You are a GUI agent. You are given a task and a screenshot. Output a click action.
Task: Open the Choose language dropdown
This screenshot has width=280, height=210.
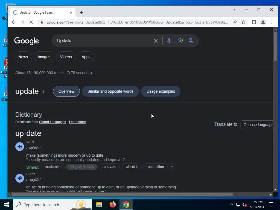coord(257,125)
